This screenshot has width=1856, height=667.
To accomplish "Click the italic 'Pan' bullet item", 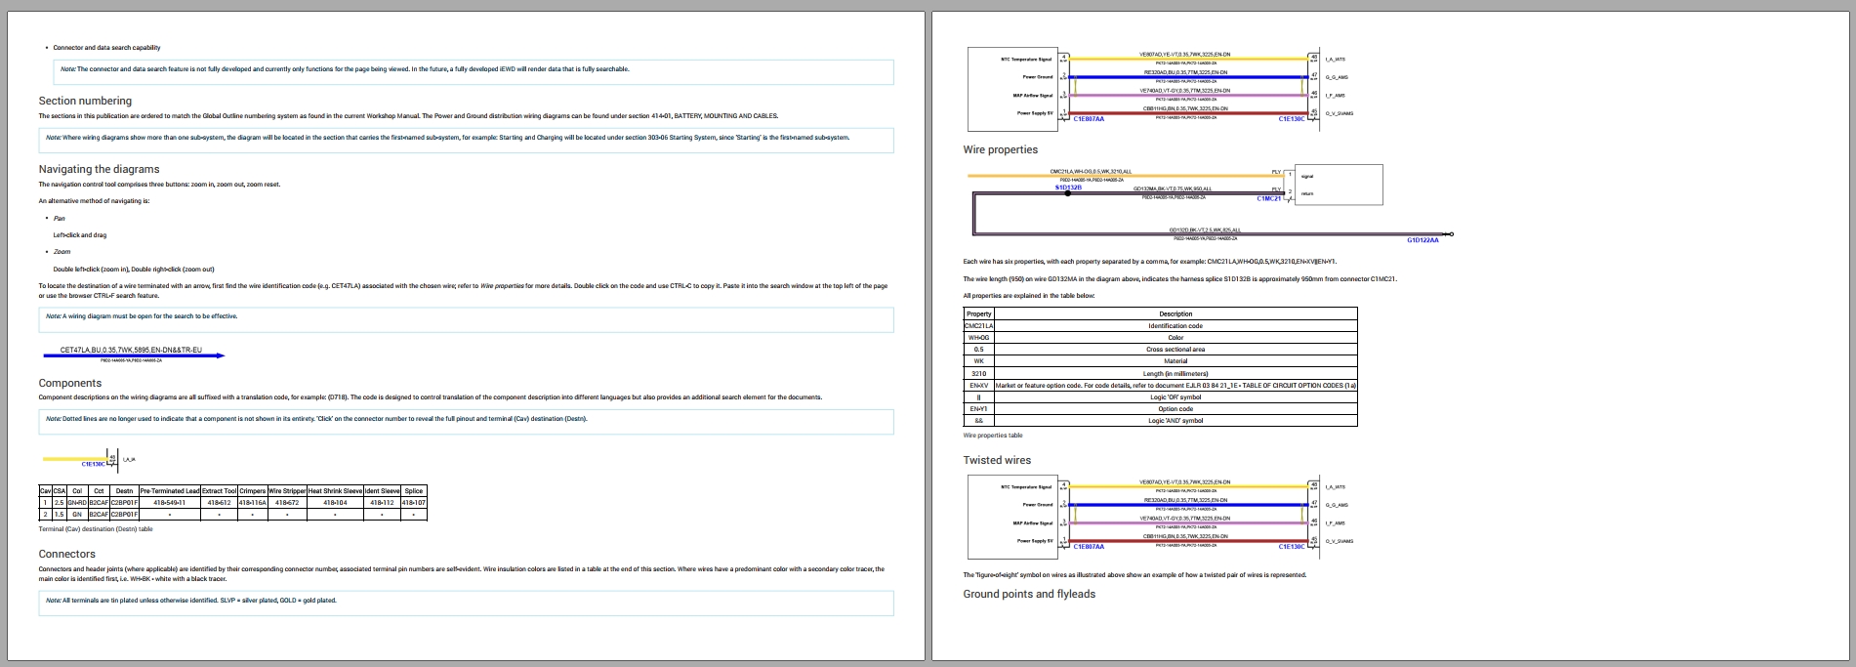I will click(59, 219).
